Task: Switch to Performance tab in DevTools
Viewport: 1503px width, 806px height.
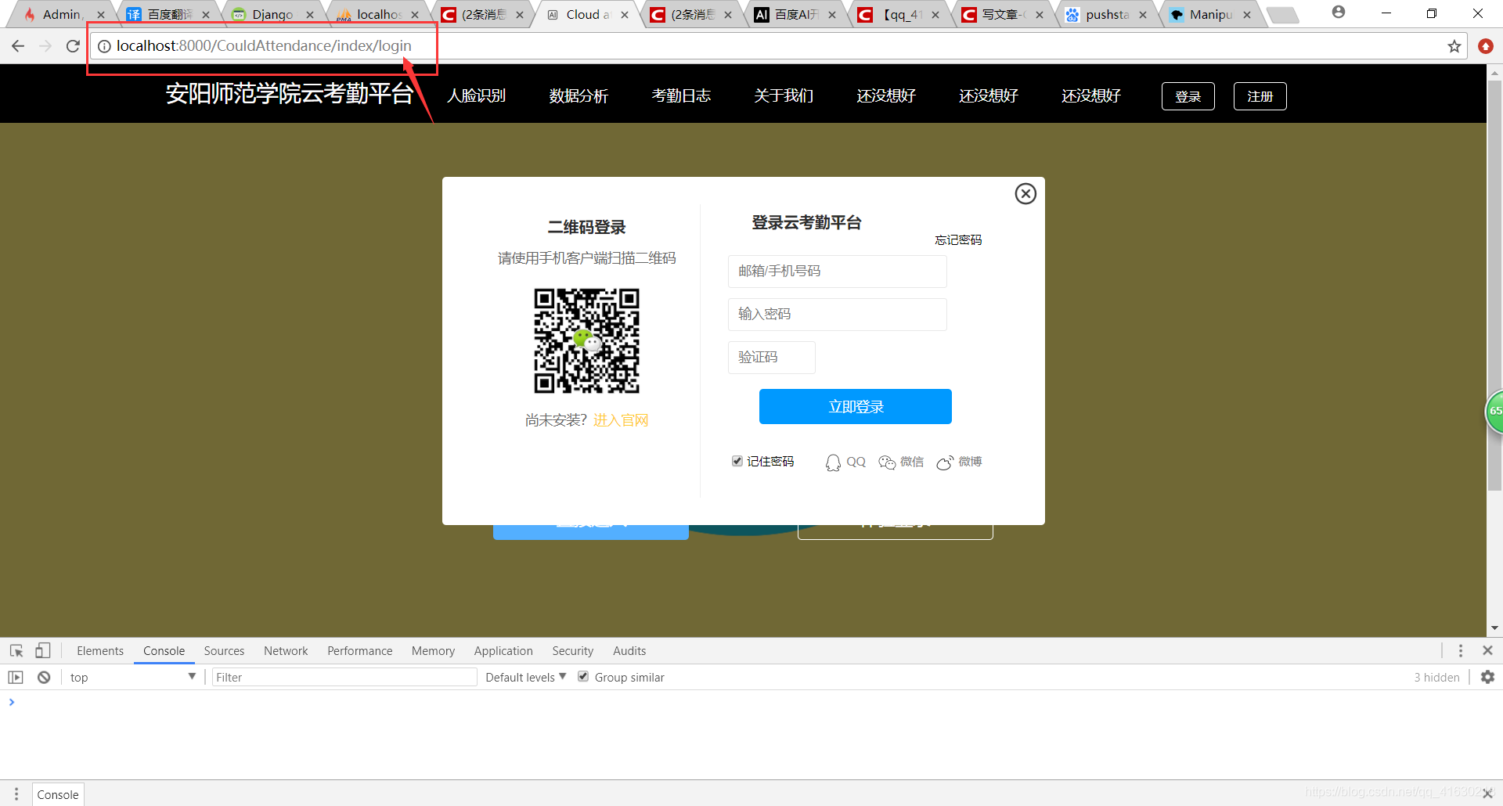Action: click(x=360, y=650)
